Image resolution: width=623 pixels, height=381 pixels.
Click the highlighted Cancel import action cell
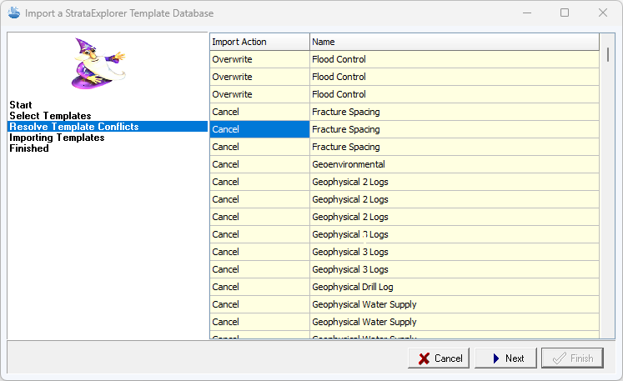(x=259, y=129)
